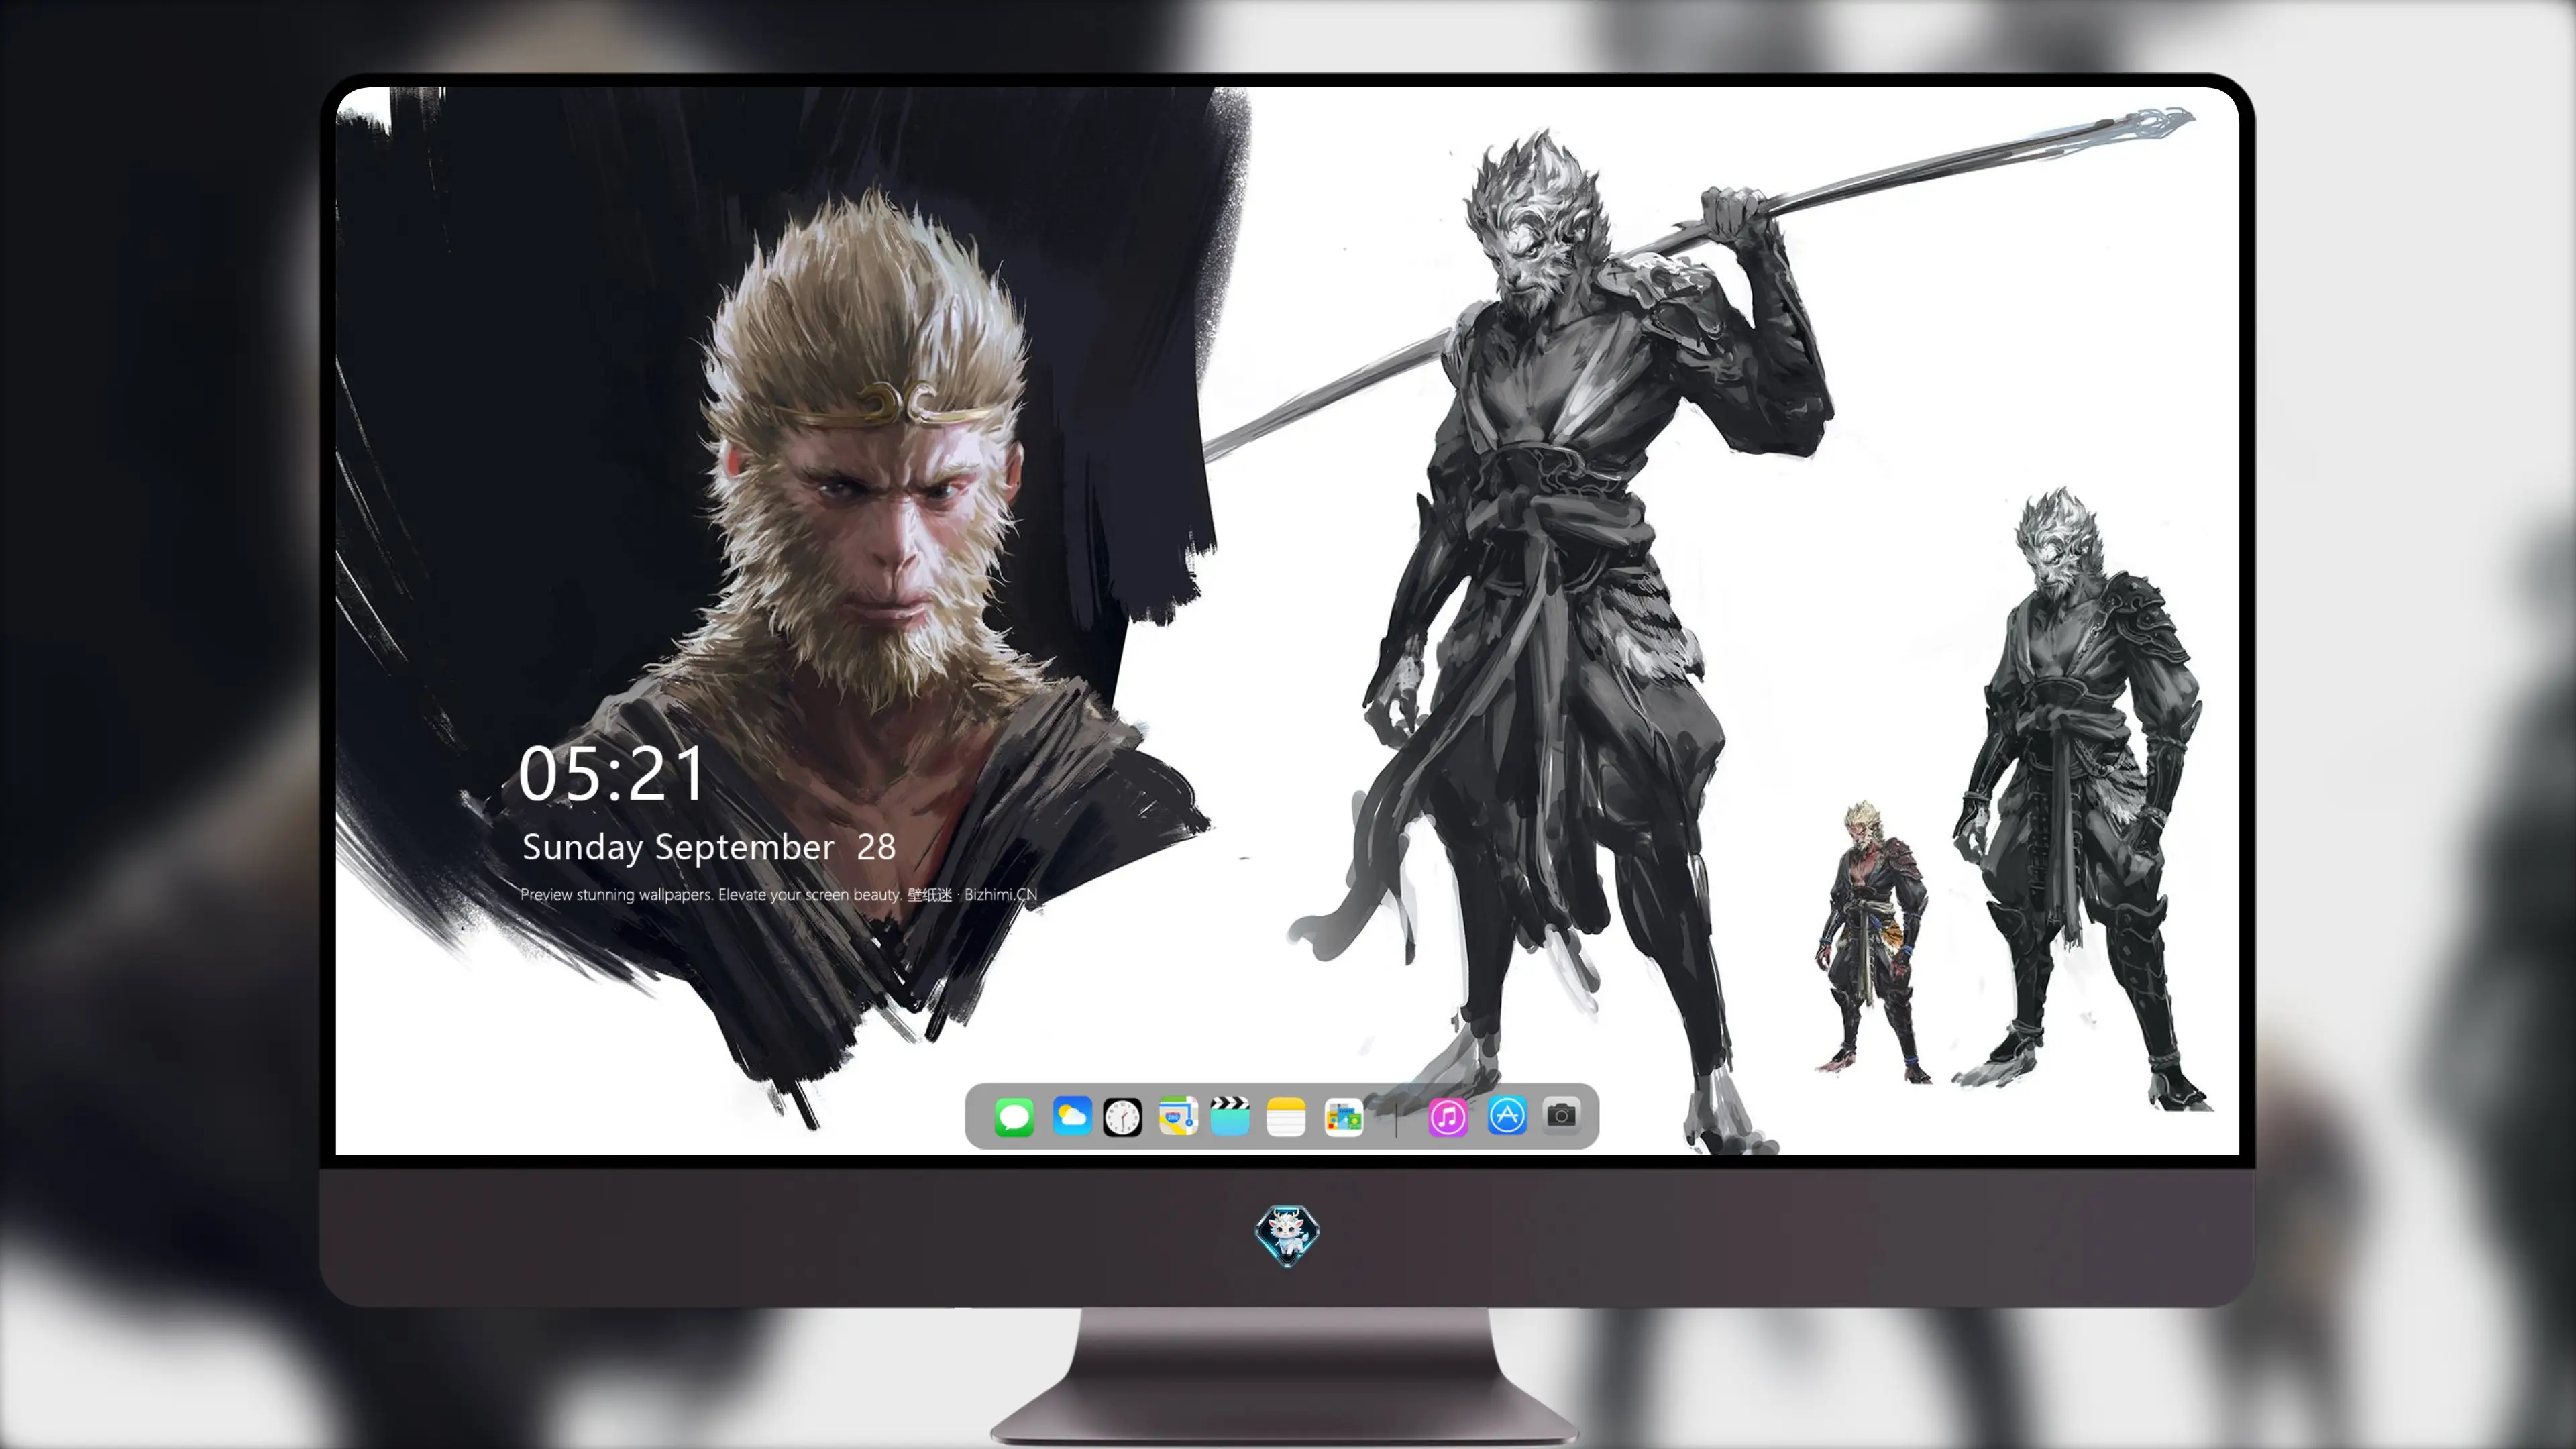Click the date "Sunday September 28"
Viewport: 2576px width, 1449px height.
tap(709, 848)
